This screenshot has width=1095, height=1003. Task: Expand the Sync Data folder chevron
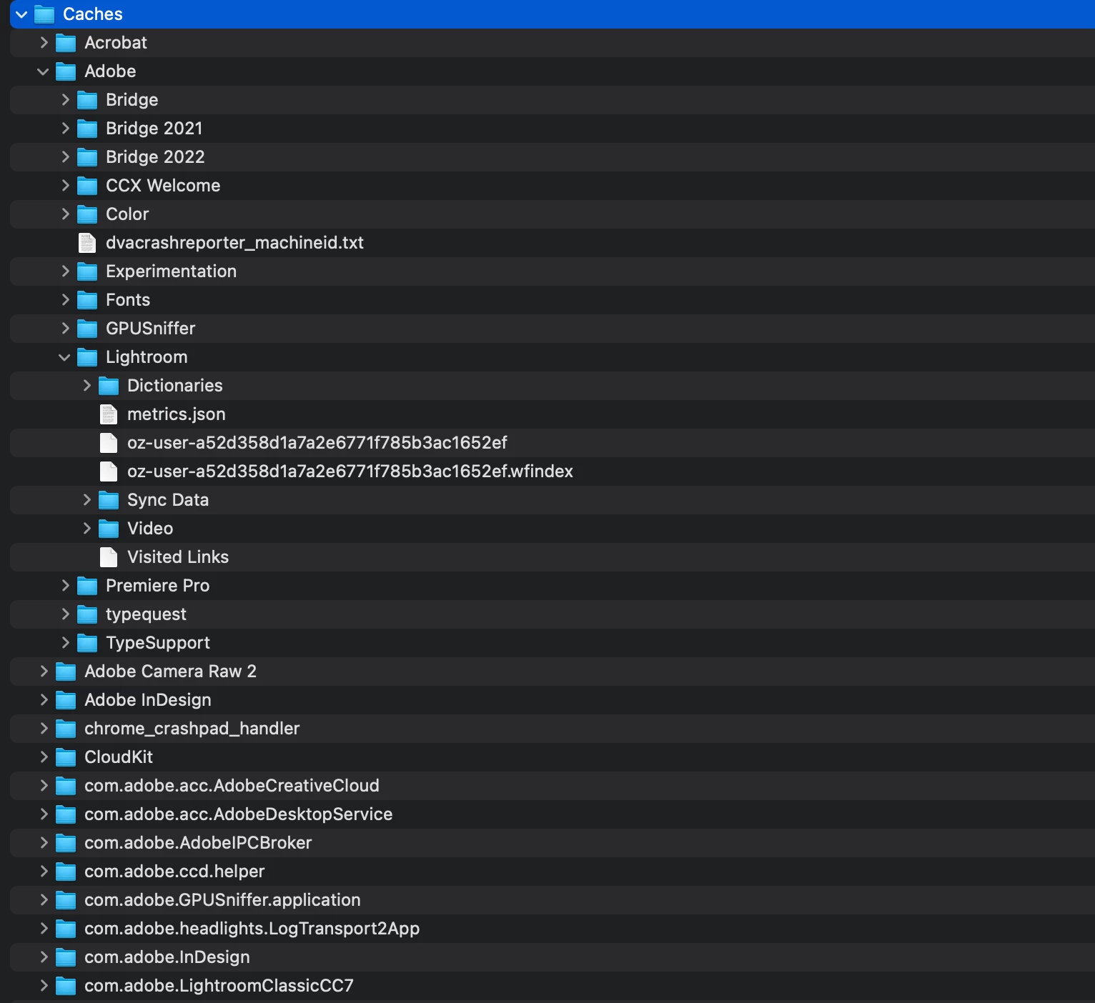86,500
